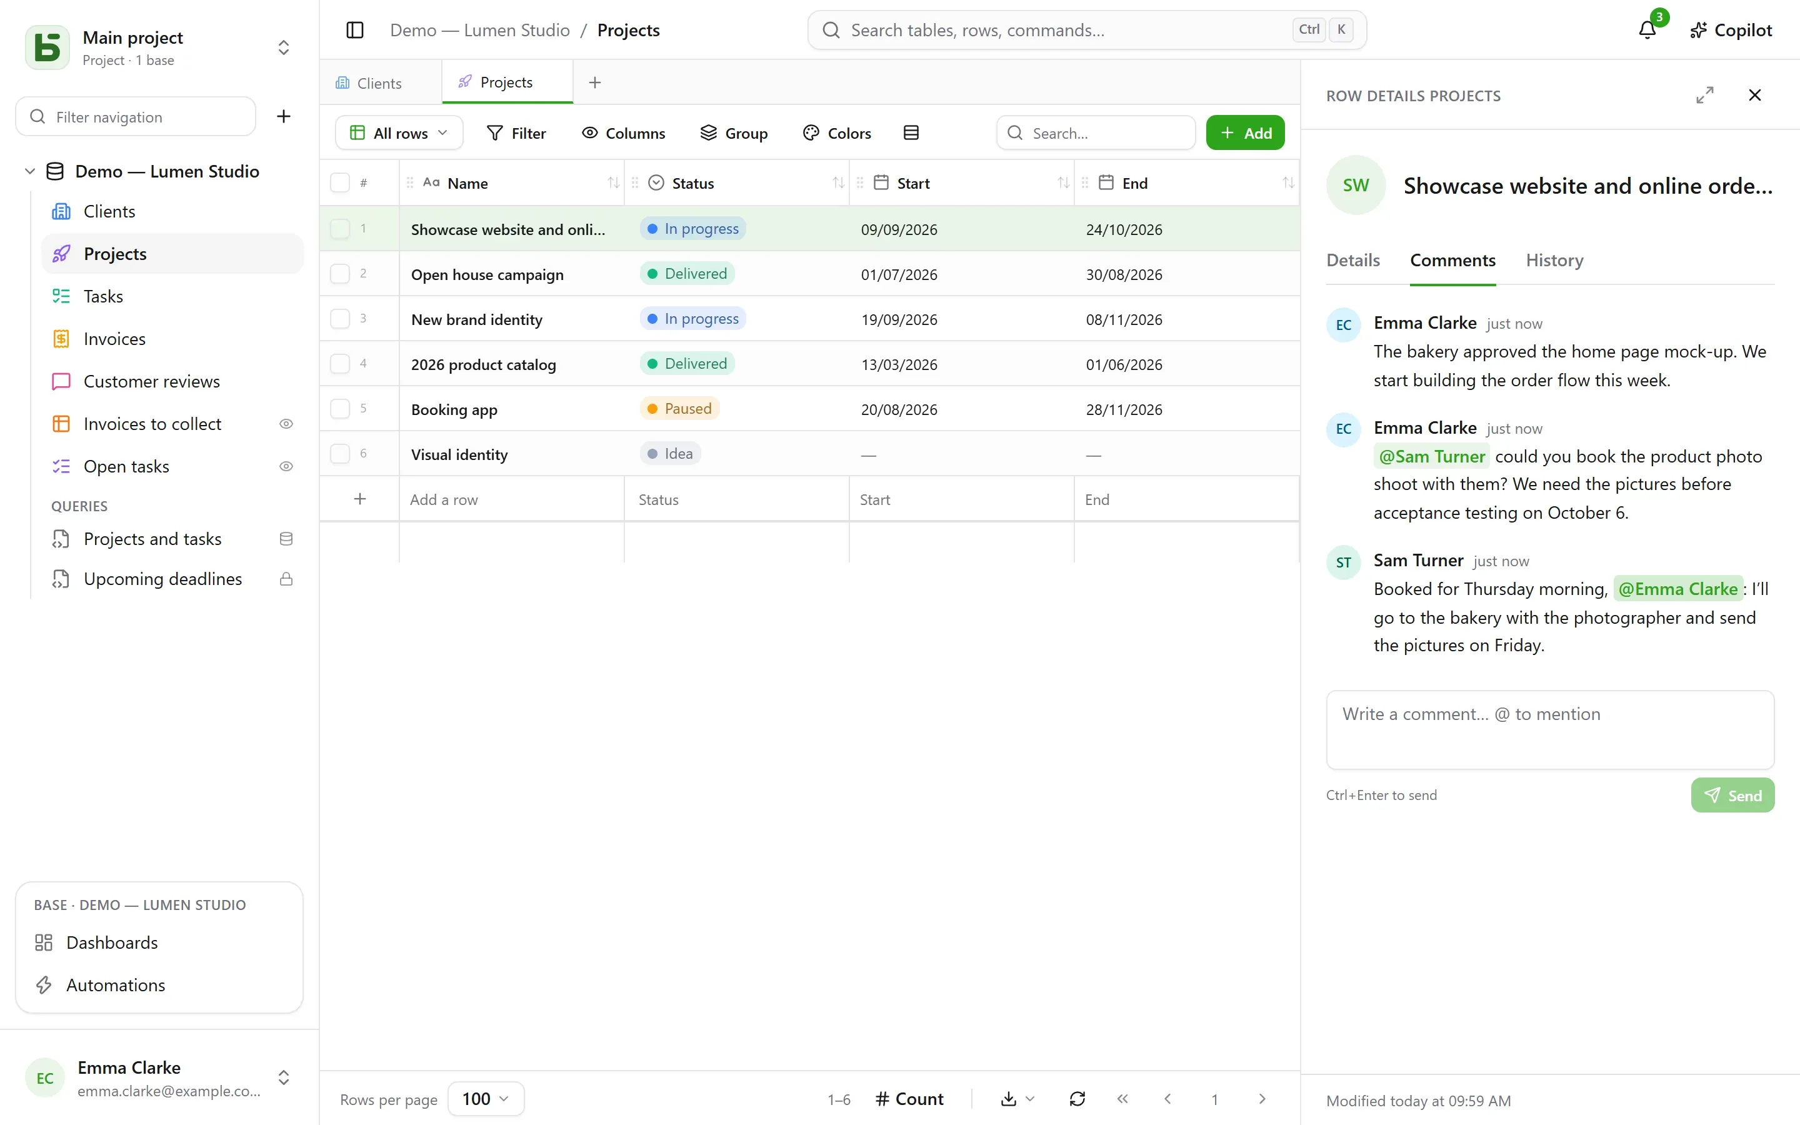This screenshot has width=1800, height=1125.
Task: Open the Group options
Action: (x=734, y=133)
